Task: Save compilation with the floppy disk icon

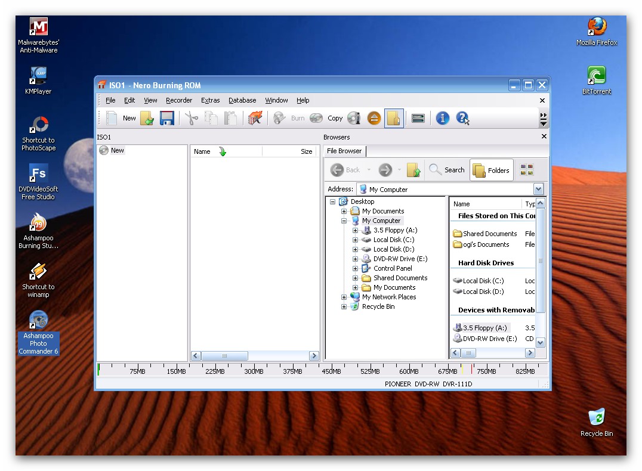Action: (166, 118)
